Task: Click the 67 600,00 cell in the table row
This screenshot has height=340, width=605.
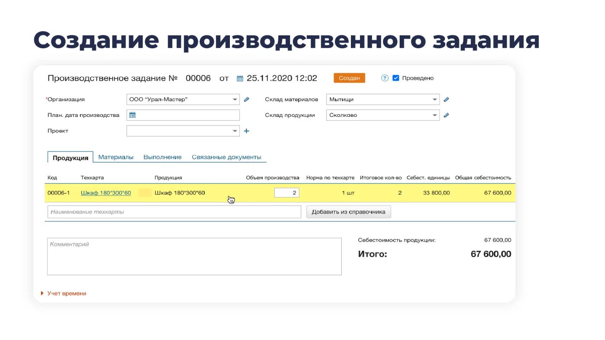Action: (x=498, y=193)
